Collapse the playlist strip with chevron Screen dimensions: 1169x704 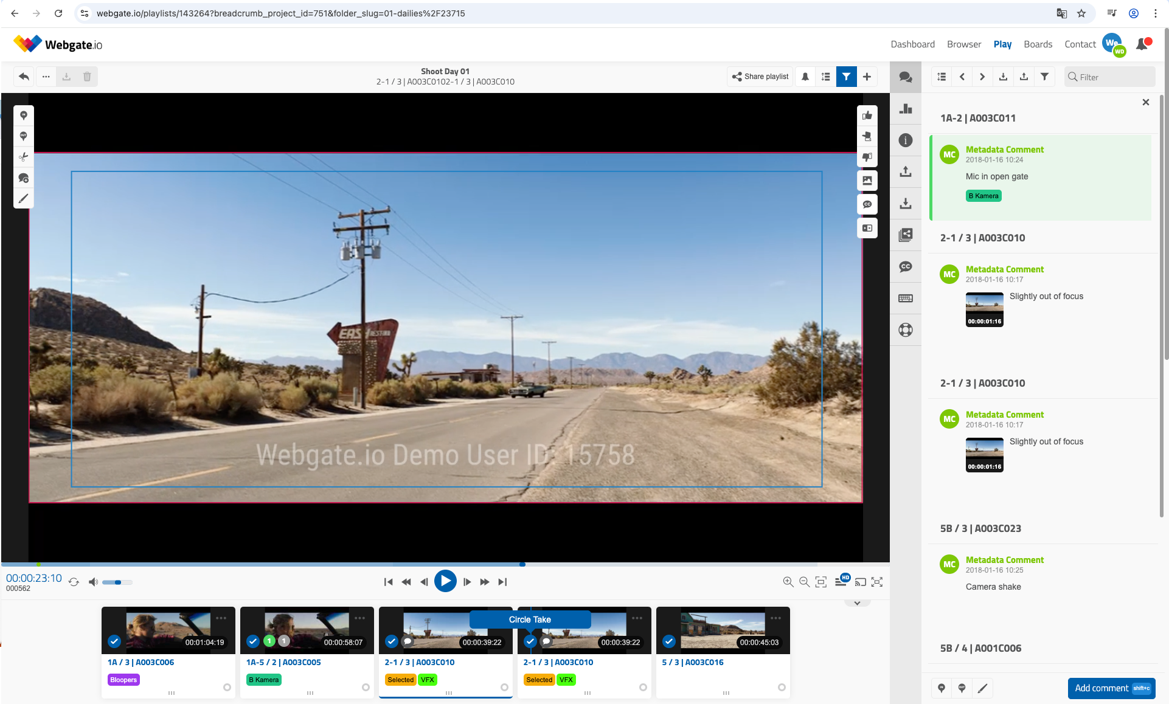point(857,603)
